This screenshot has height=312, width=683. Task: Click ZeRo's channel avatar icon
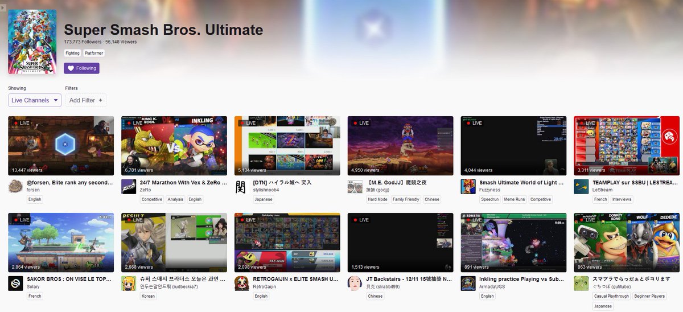tap(129, 187)
